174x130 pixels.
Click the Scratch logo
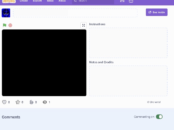tap(9, 1)
